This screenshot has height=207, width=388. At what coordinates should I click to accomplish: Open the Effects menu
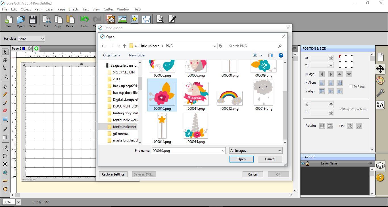click(x=74, y=9)
